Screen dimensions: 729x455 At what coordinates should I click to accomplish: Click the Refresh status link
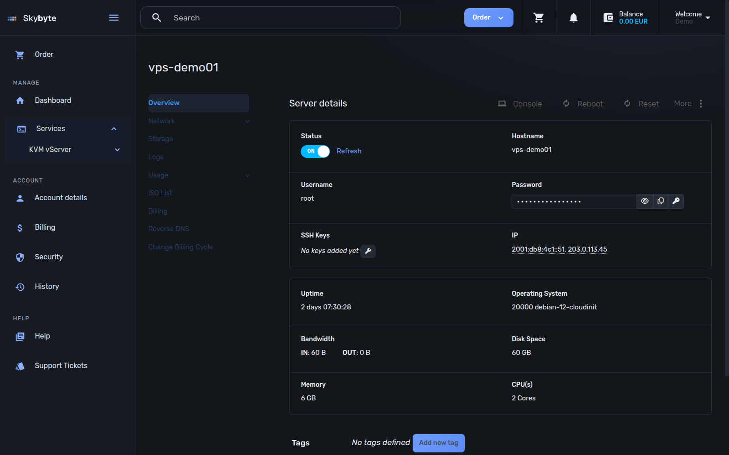coord(349,151)
